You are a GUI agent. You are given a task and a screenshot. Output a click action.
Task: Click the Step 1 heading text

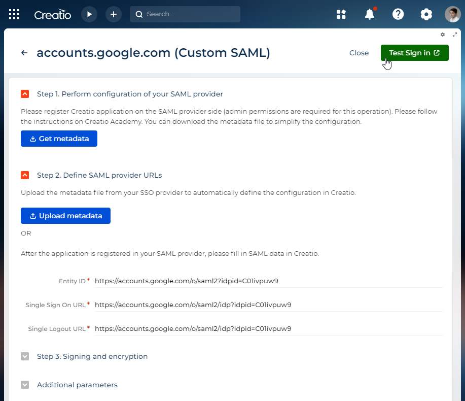[x=130, y=94]
